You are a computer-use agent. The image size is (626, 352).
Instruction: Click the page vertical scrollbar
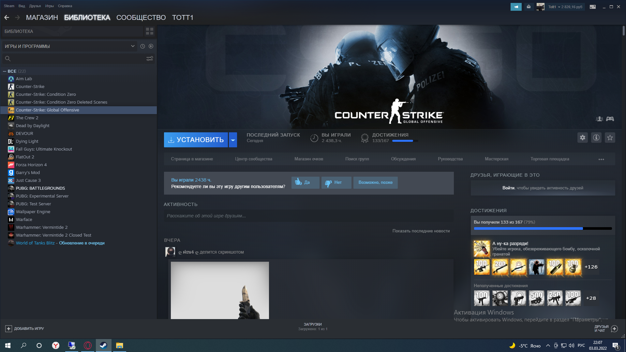pyautogui.click(x=623, y=31)
